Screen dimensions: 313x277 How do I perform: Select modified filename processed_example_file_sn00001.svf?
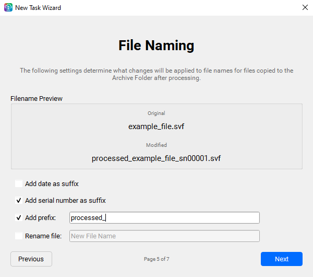pos(156,158)
